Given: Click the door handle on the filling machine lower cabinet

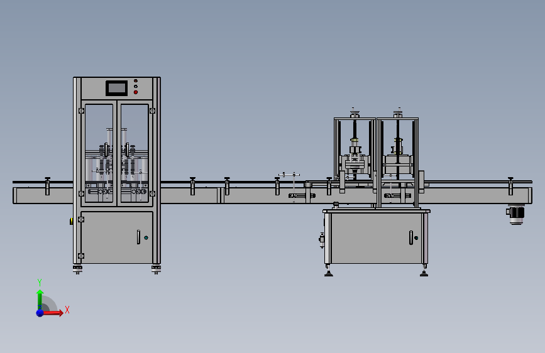Looking at the screenshot, I should pos(138,237).
